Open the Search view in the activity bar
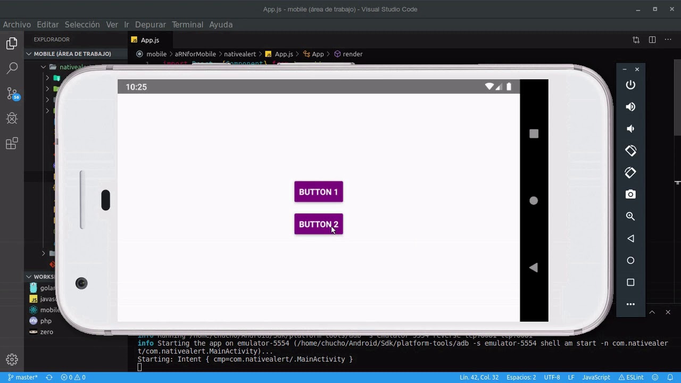This screenshot has width=681, height=383. tap(12, 68)
